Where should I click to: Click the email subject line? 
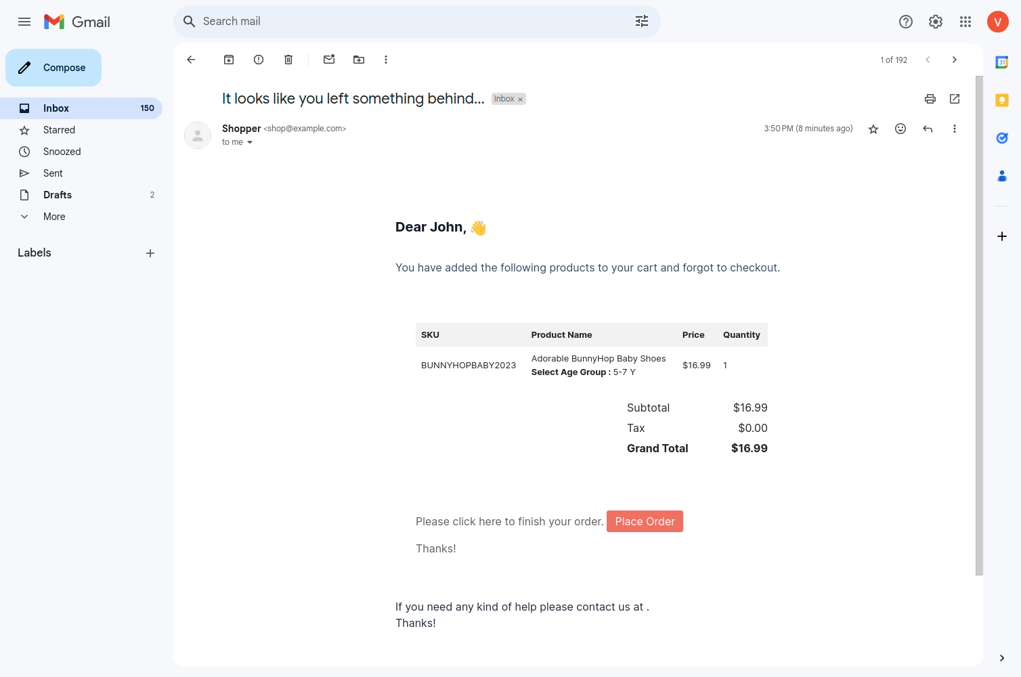[x=353, y=99]
